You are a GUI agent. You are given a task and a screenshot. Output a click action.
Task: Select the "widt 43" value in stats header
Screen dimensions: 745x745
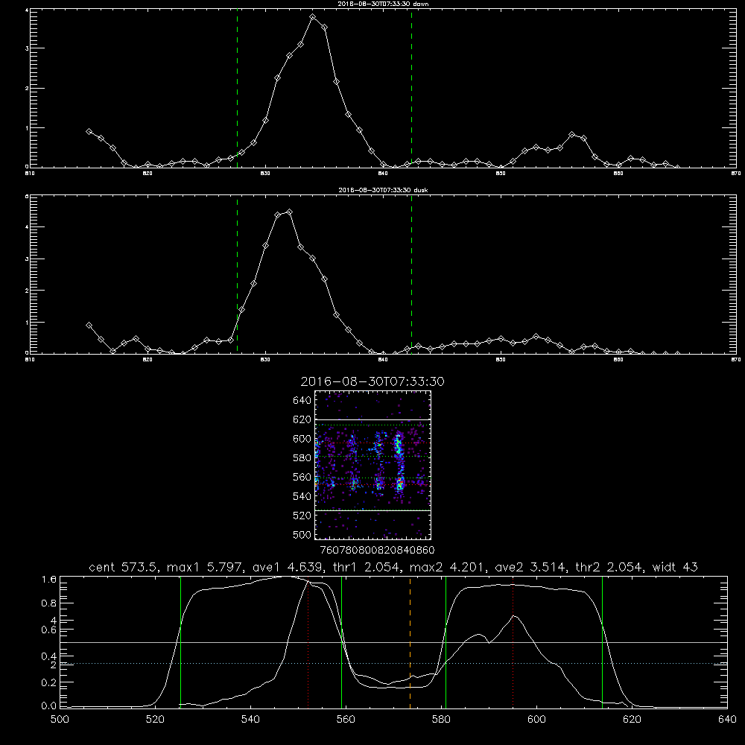click(675, 567)
